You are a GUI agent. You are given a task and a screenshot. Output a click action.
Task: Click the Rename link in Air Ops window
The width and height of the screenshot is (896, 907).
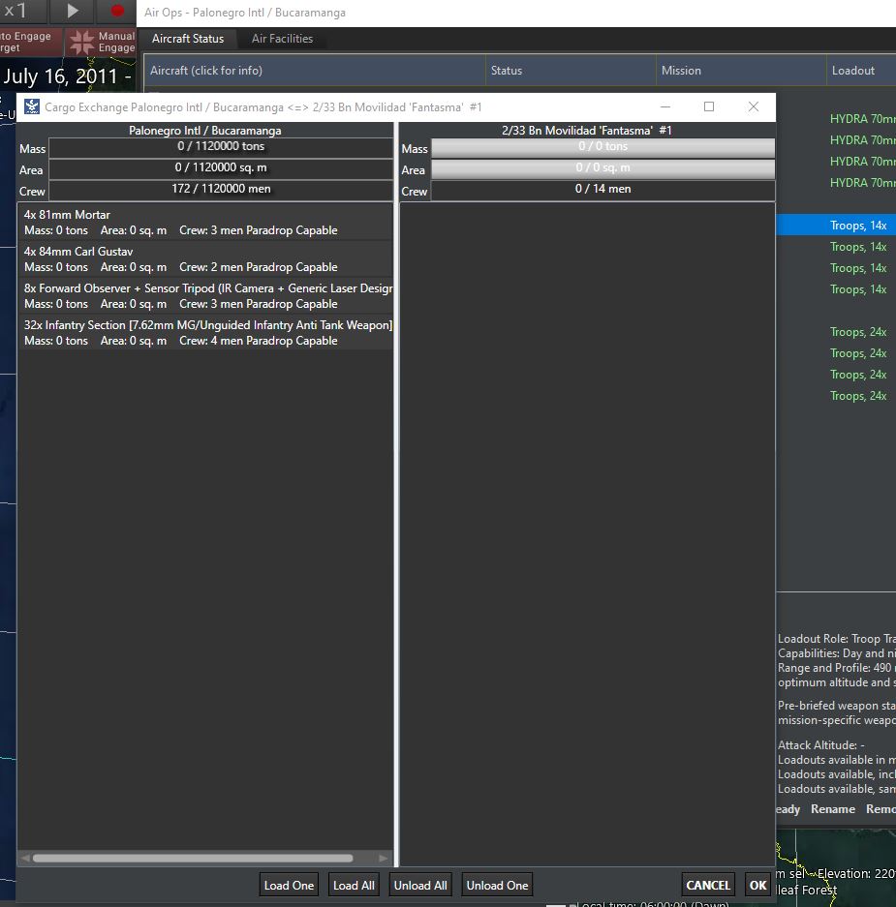point(833,809)
